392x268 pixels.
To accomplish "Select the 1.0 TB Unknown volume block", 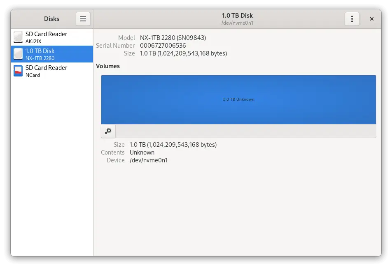I will pos(238,99).
